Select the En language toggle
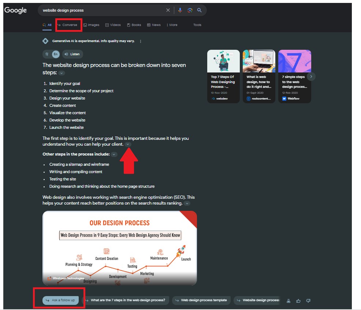Viewport: 361px width, 310px height. click(x=56, y=54)
